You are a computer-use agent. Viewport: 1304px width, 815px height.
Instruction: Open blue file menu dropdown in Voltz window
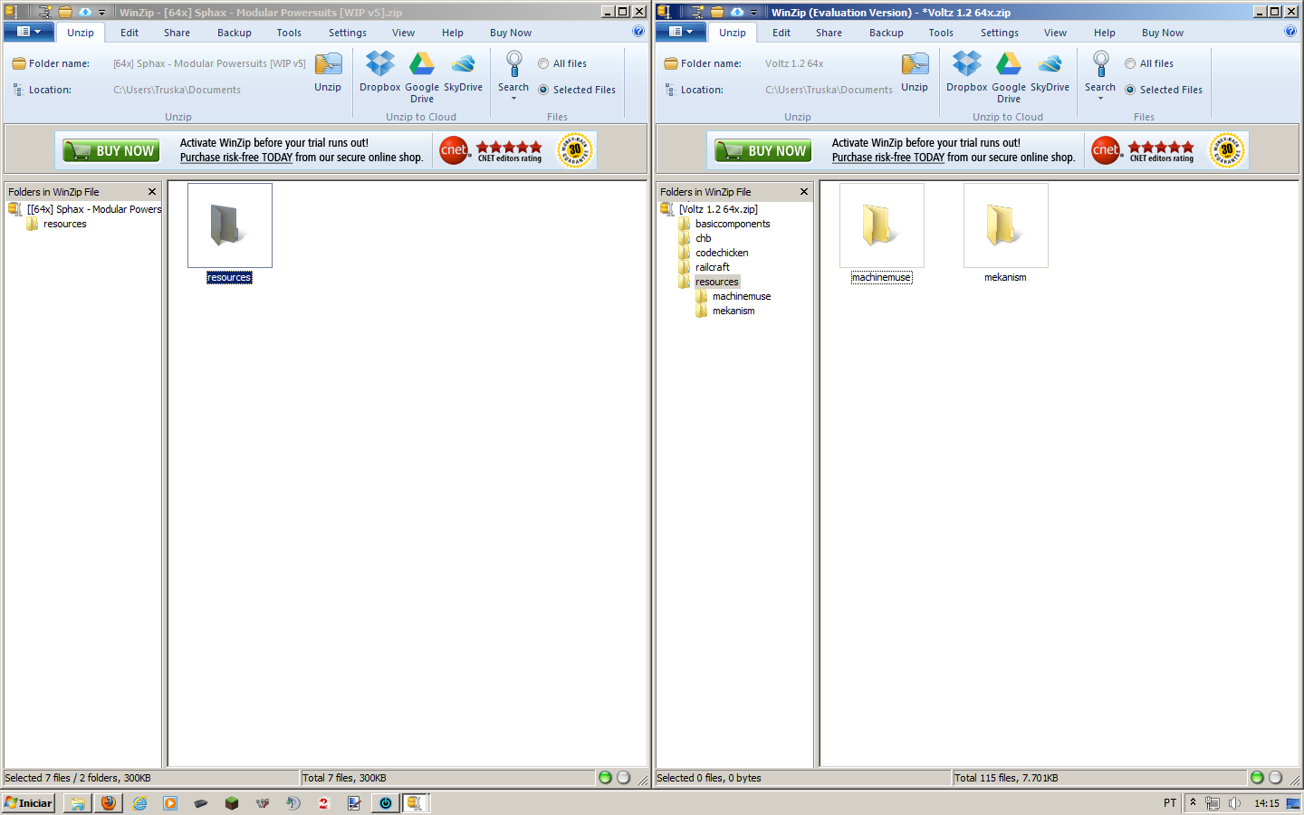click(x=682, y=32)
